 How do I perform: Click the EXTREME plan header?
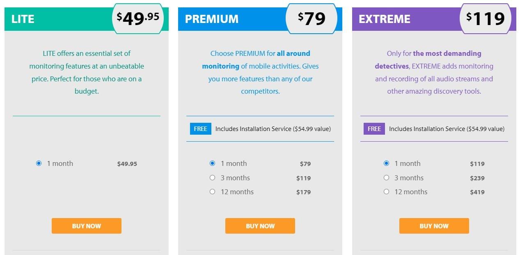[384, 18]
